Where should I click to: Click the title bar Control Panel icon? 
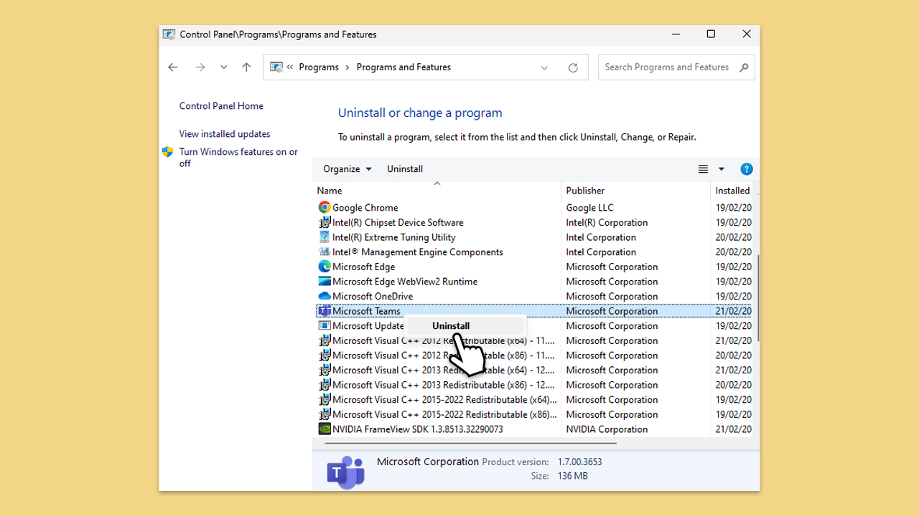pyautogui.click(x=169, y=34)
